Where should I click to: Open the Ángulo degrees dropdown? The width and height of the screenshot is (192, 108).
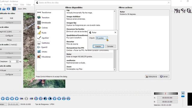coord(102,38)
